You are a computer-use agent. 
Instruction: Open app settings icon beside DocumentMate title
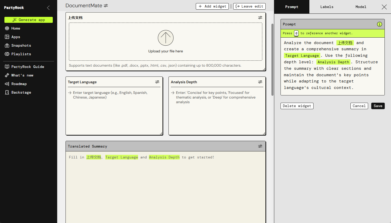click(106, 6)
